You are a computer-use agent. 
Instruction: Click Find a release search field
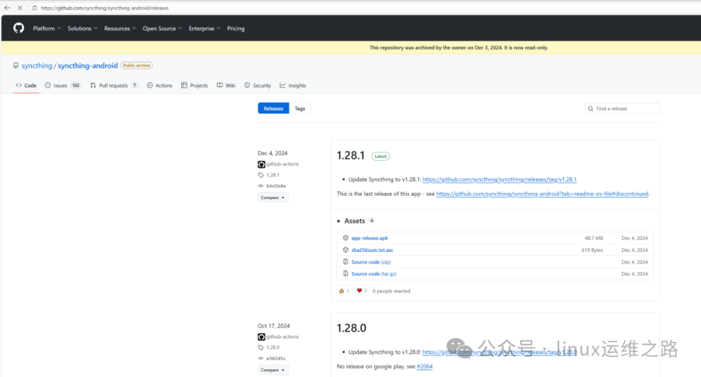click(x=622, y=108)
